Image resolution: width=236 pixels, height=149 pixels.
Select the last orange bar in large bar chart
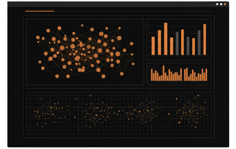tap(205, 40)
